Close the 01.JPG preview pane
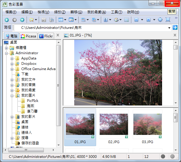This screenshot has height=162, width=181. [175, 35]
